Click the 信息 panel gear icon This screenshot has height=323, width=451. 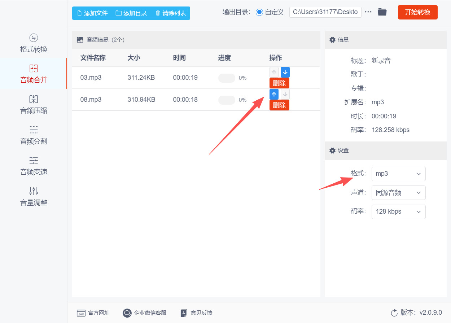click(x=332, y=40)
